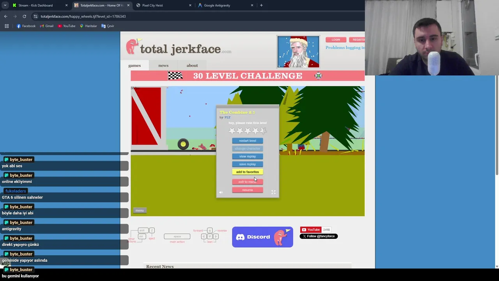Click chat message 'antigravity'

pyautogui.click(x=12, y=229)
